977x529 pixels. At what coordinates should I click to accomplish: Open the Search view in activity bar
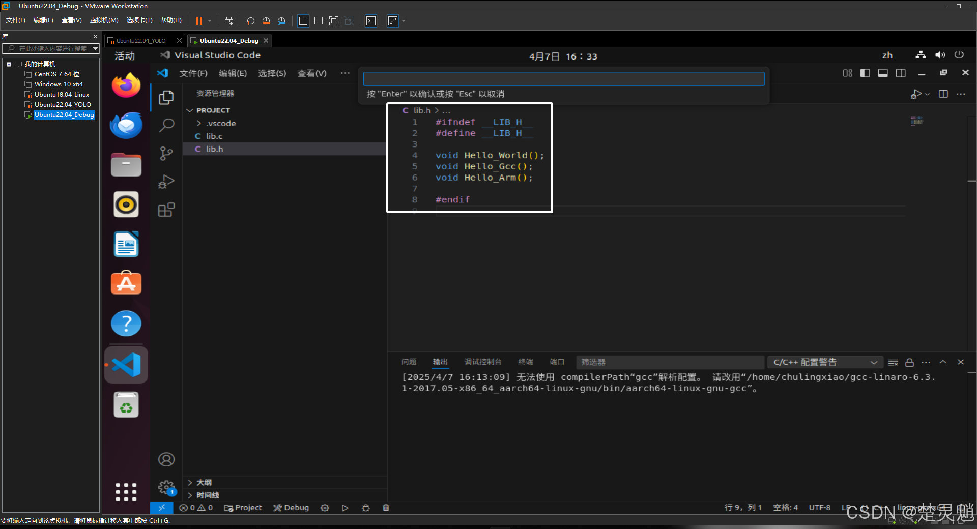(x=166, y=125)
